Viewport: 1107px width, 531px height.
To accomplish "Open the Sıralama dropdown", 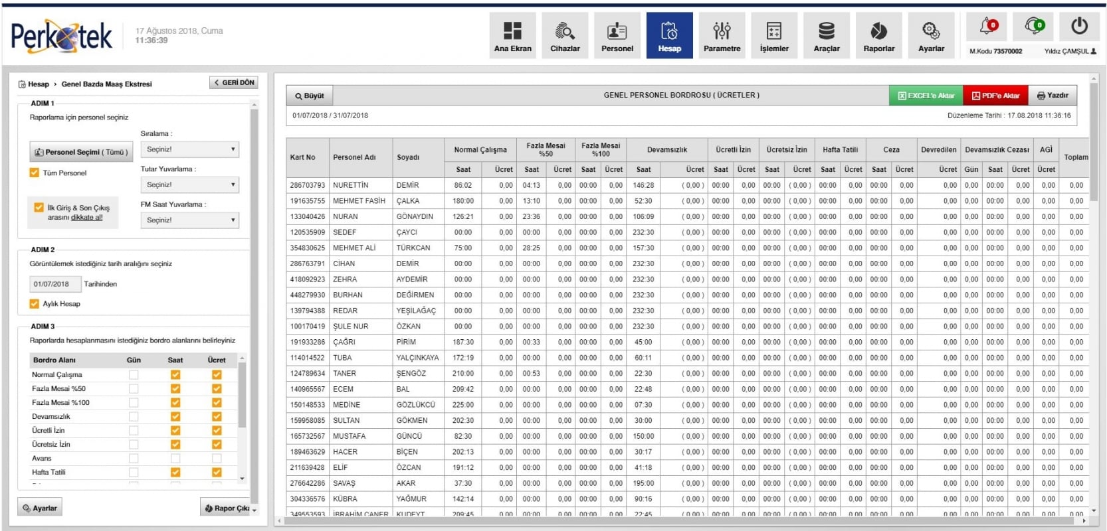I will pyautogui.click(x=189, y=149).
